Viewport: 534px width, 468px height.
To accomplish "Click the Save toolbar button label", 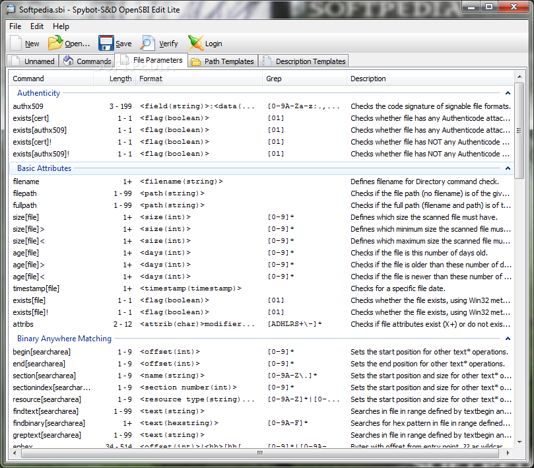I will [x=123, y=44].
